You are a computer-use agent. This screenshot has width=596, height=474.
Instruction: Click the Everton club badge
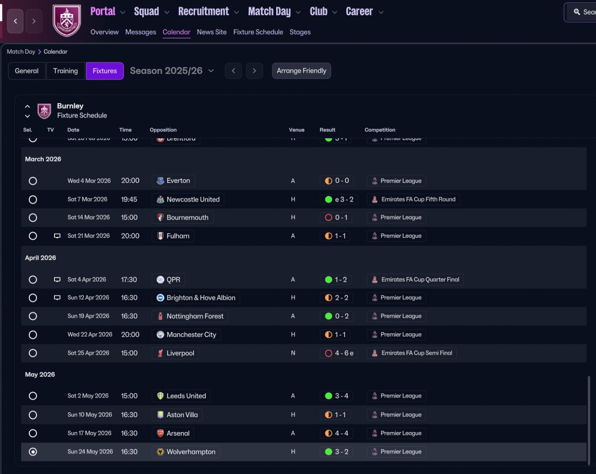coord(160,181)
